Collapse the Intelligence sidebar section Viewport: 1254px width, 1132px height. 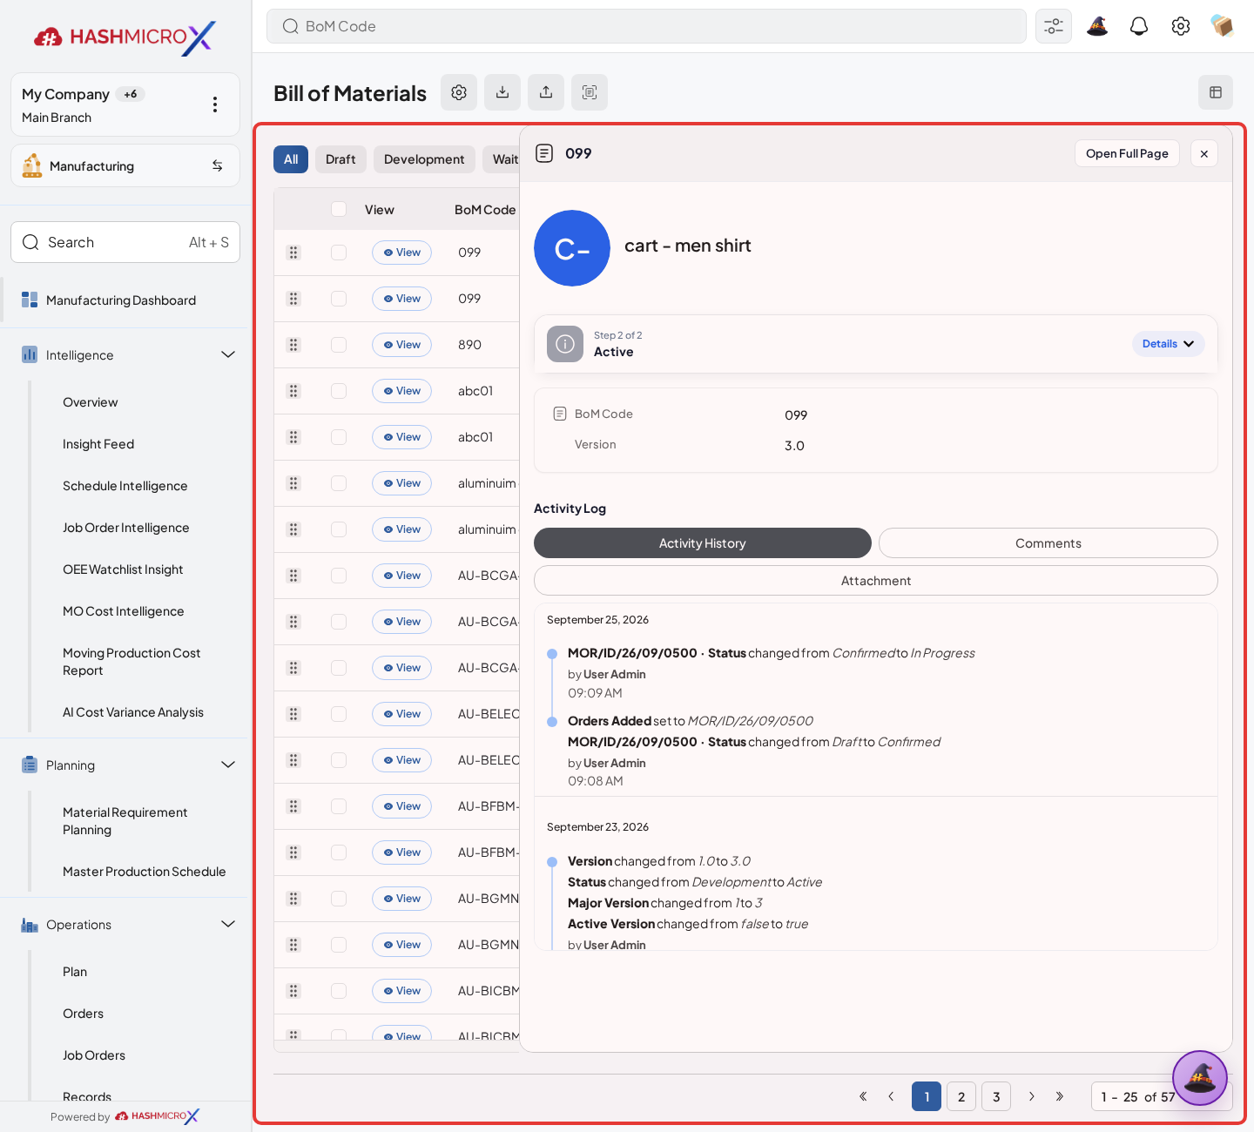pyautogui.click(x=228, y=354)
